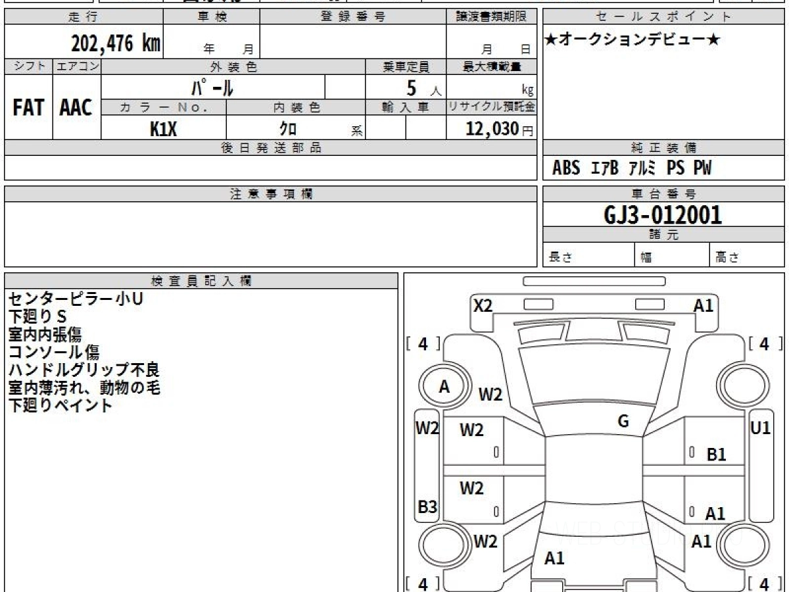Select PW in the equipment list
The width and height of the screenshot is (789, 592).
click(703, 168)
